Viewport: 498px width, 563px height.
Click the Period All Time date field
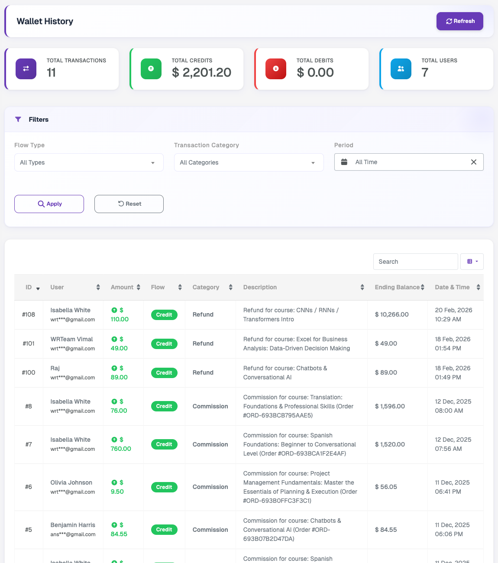tap(409, 162)
